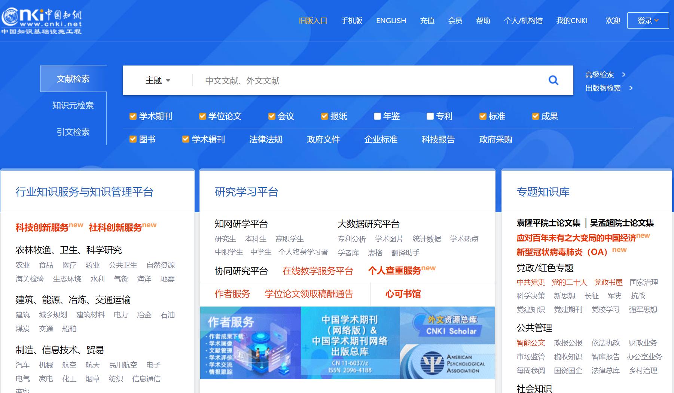The width and height of the screenshot is (674, 393).
Task: Open 心可书馆 link
Action: (403, 294)
